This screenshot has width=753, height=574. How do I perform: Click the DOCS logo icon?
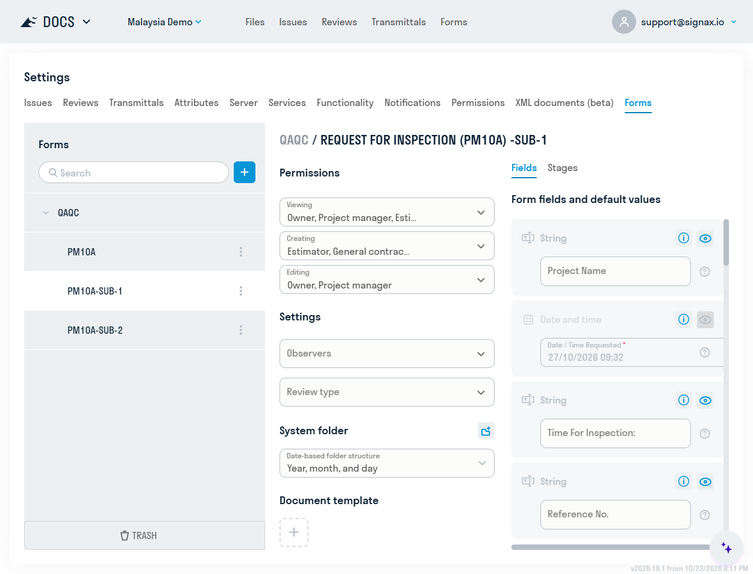click(28, 22)
